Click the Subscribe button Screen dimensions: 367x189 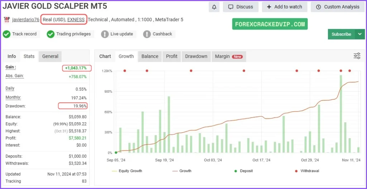tap(342, 34)
